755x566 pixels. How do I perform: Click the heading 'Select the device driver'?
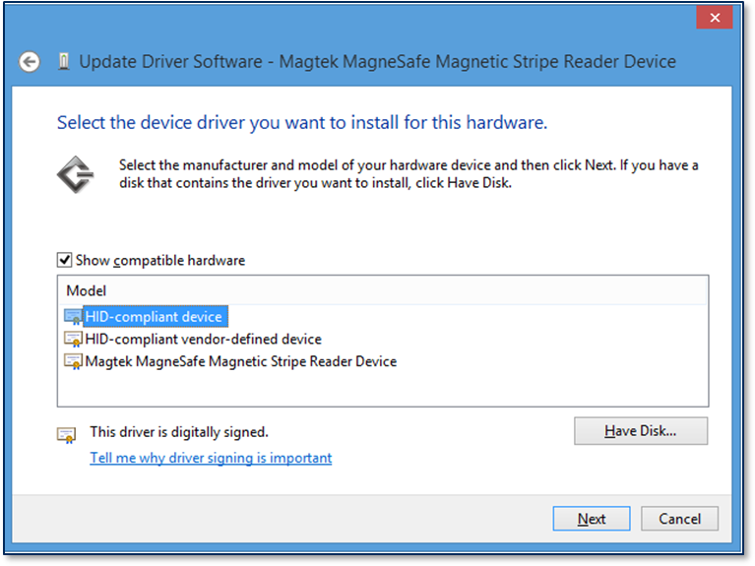click(x=302, y=123)
